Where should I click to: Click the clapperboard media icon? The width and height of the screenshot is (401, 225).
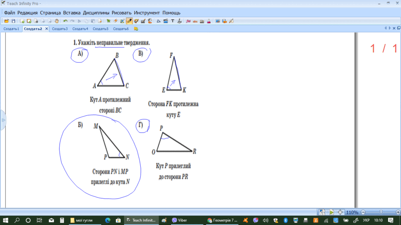click(166, 21)
